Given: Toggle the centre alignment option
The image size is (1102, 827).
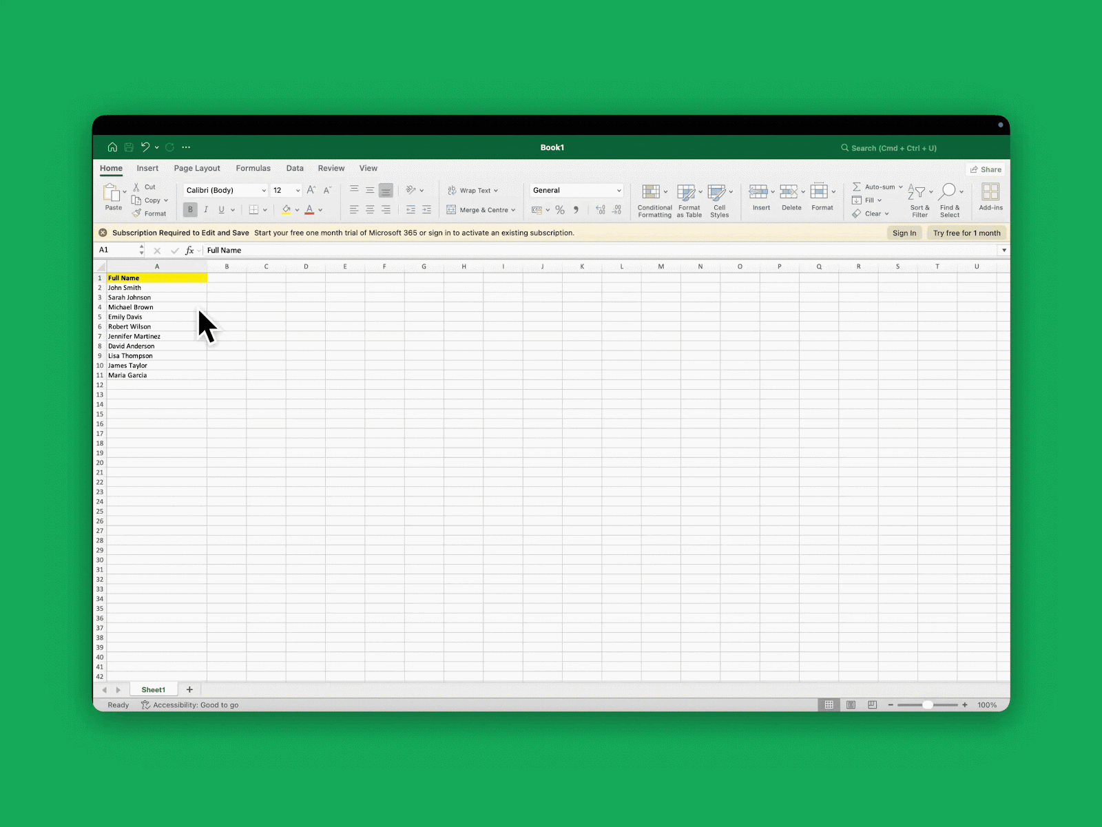Looking at the screenshot, I should click(369, 209).
